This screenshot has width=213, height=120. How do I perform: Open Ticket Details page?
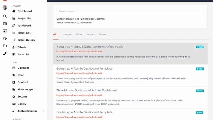26,40
